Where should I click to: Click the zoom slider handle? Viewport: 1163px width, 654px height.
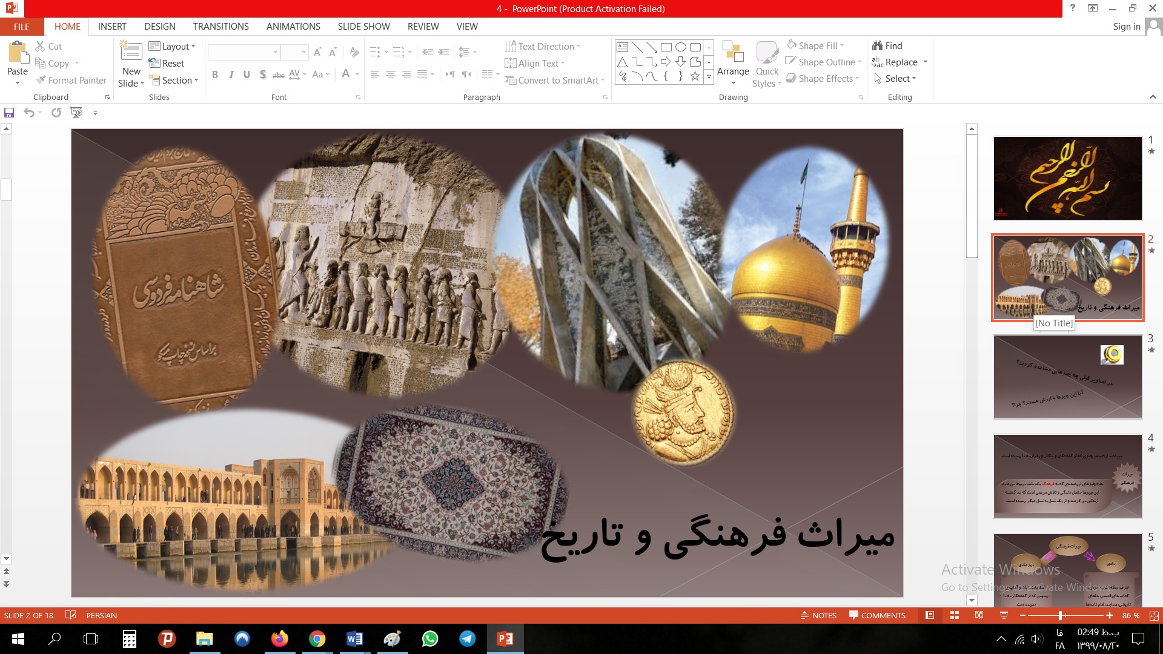click(1060, 615)
